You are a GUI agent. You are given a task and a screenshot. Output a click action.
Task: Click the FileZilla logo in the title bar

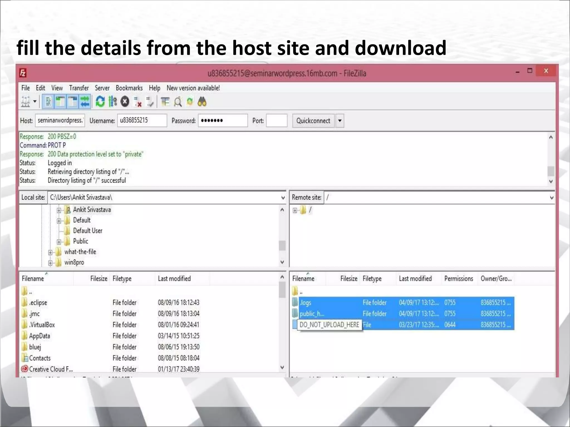click(x=23, y=73)
